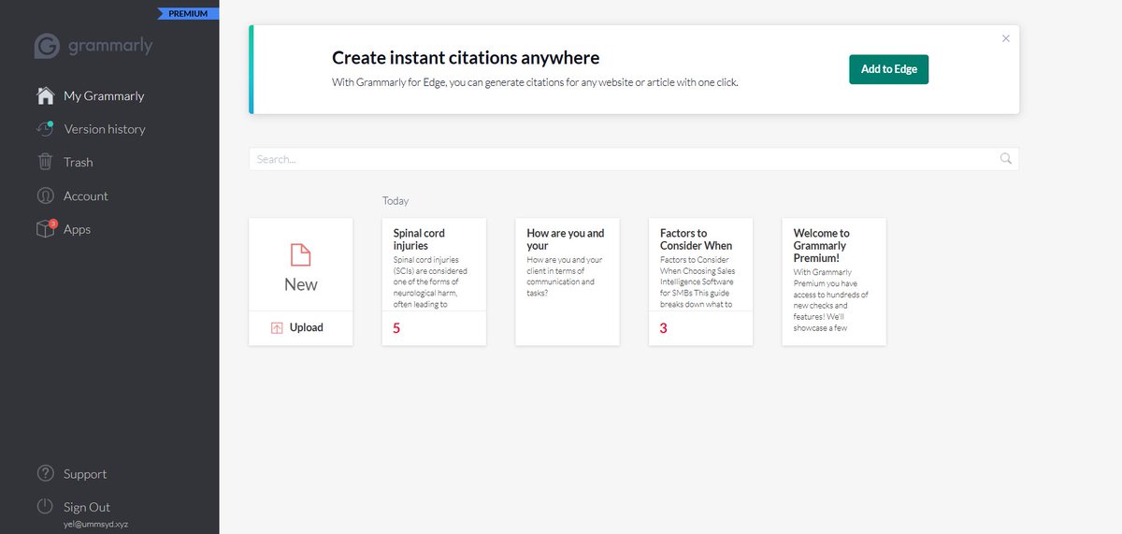Click the PREMIUM badge
Screen dimensions: 1122x534
[x=188, y=14]
